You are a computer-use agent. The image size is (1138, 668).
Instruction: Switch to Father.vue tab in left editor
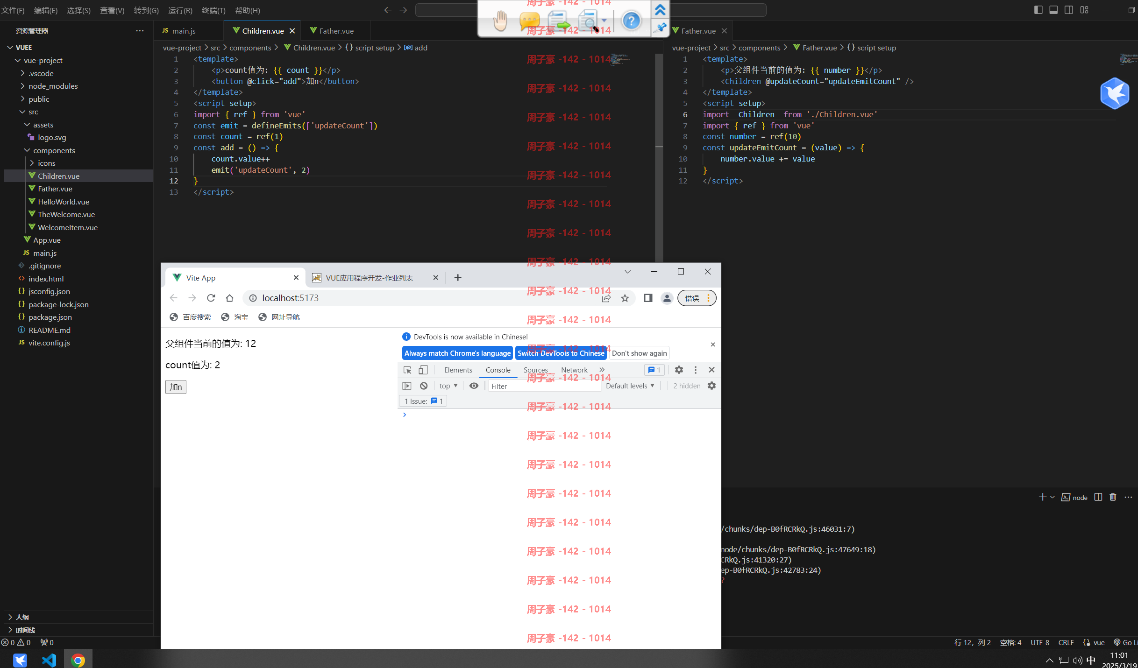pyautogui.click(x=335, y=31)
